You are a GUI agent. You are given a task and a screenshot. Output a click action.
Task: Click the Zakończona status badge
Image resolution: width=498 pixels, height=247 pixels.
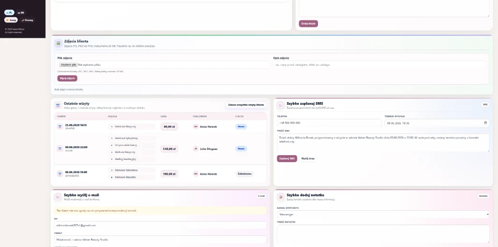(x=245, y=173)
